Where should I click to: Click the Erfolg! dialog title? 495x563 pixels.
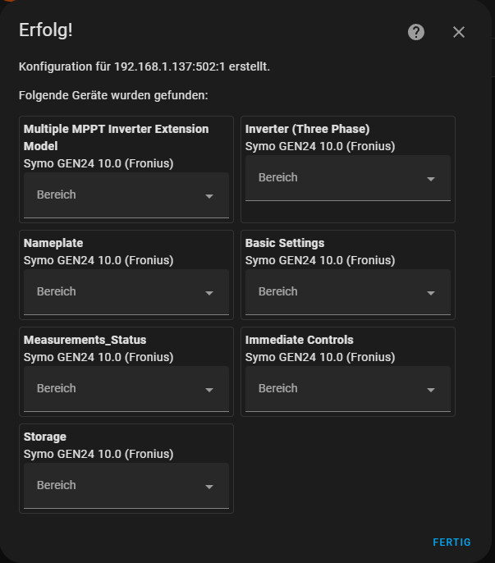coord(46,30)
